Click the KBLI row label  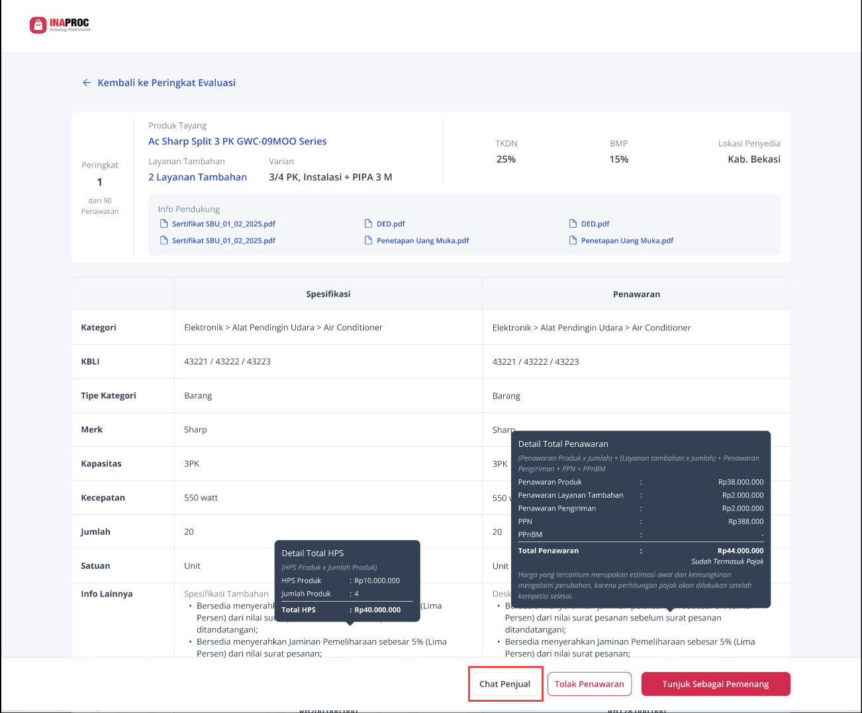click(90, 361)
